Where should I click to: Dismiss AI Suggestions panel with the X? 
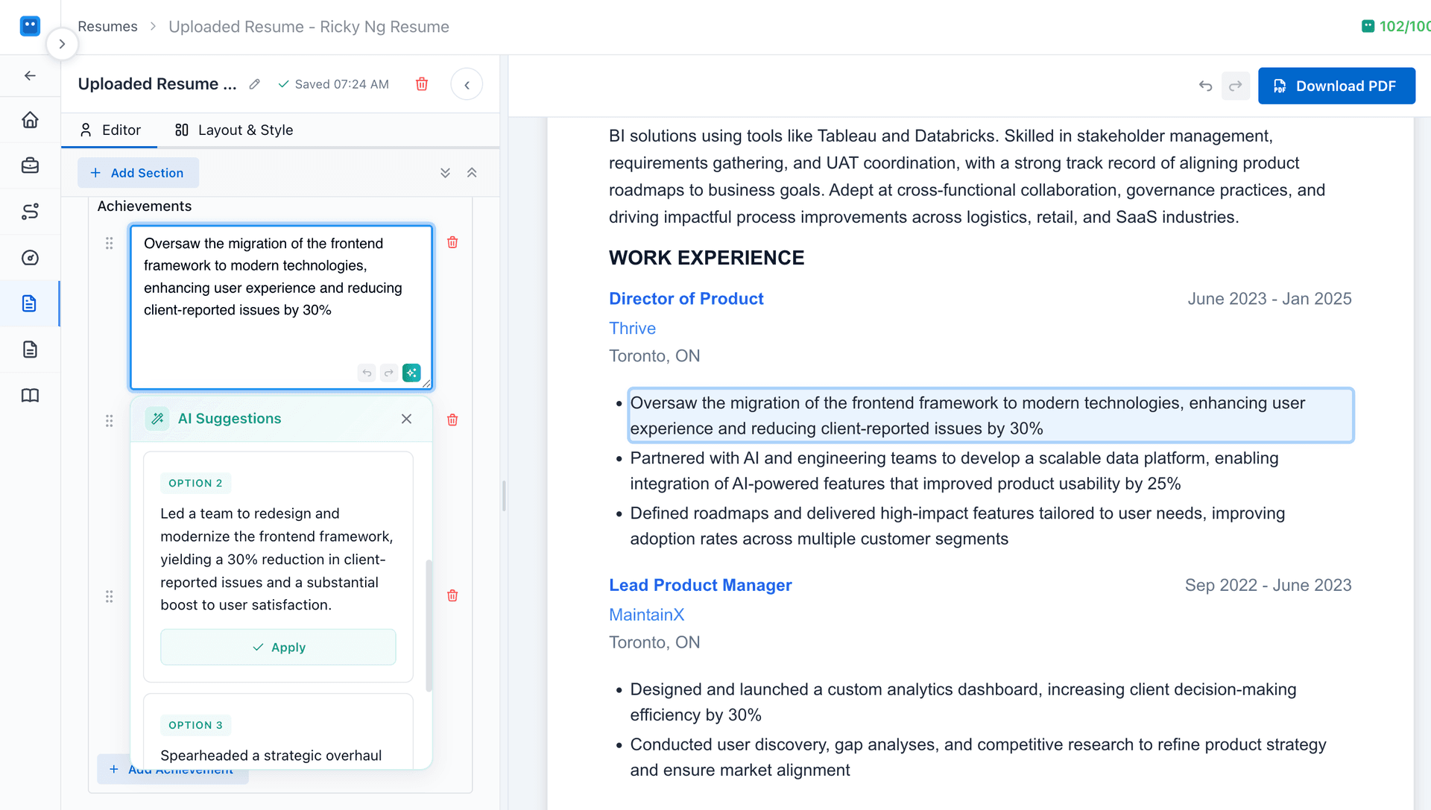tap(407, 419)
